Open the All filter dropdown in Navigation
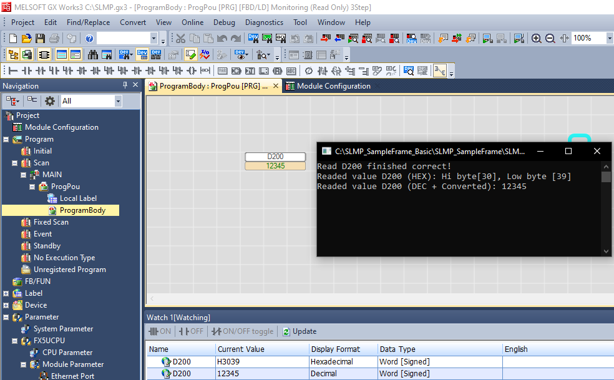 click(118, 101)
